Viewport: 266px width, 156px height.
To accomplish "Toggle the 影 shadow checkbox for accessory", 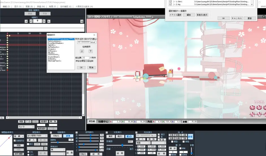I will [159, 137].
